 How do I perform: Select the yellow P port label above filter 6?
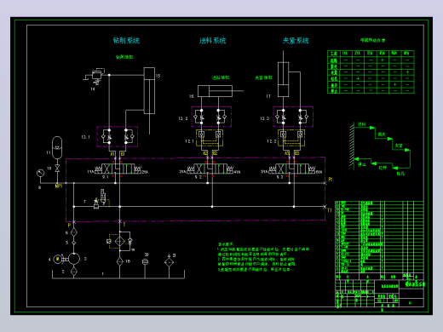pyautogui.click(x=69, y=225)
